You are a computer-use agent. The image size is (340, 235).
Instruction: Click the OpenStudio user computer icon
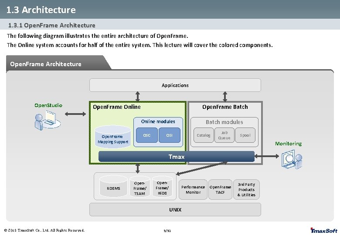tap(48, 120)
